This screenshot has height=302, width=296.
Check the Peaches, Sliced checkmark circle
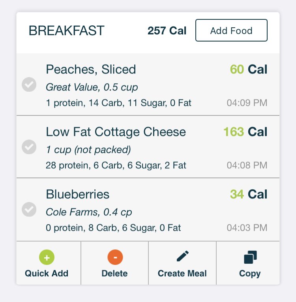[29, 84]
